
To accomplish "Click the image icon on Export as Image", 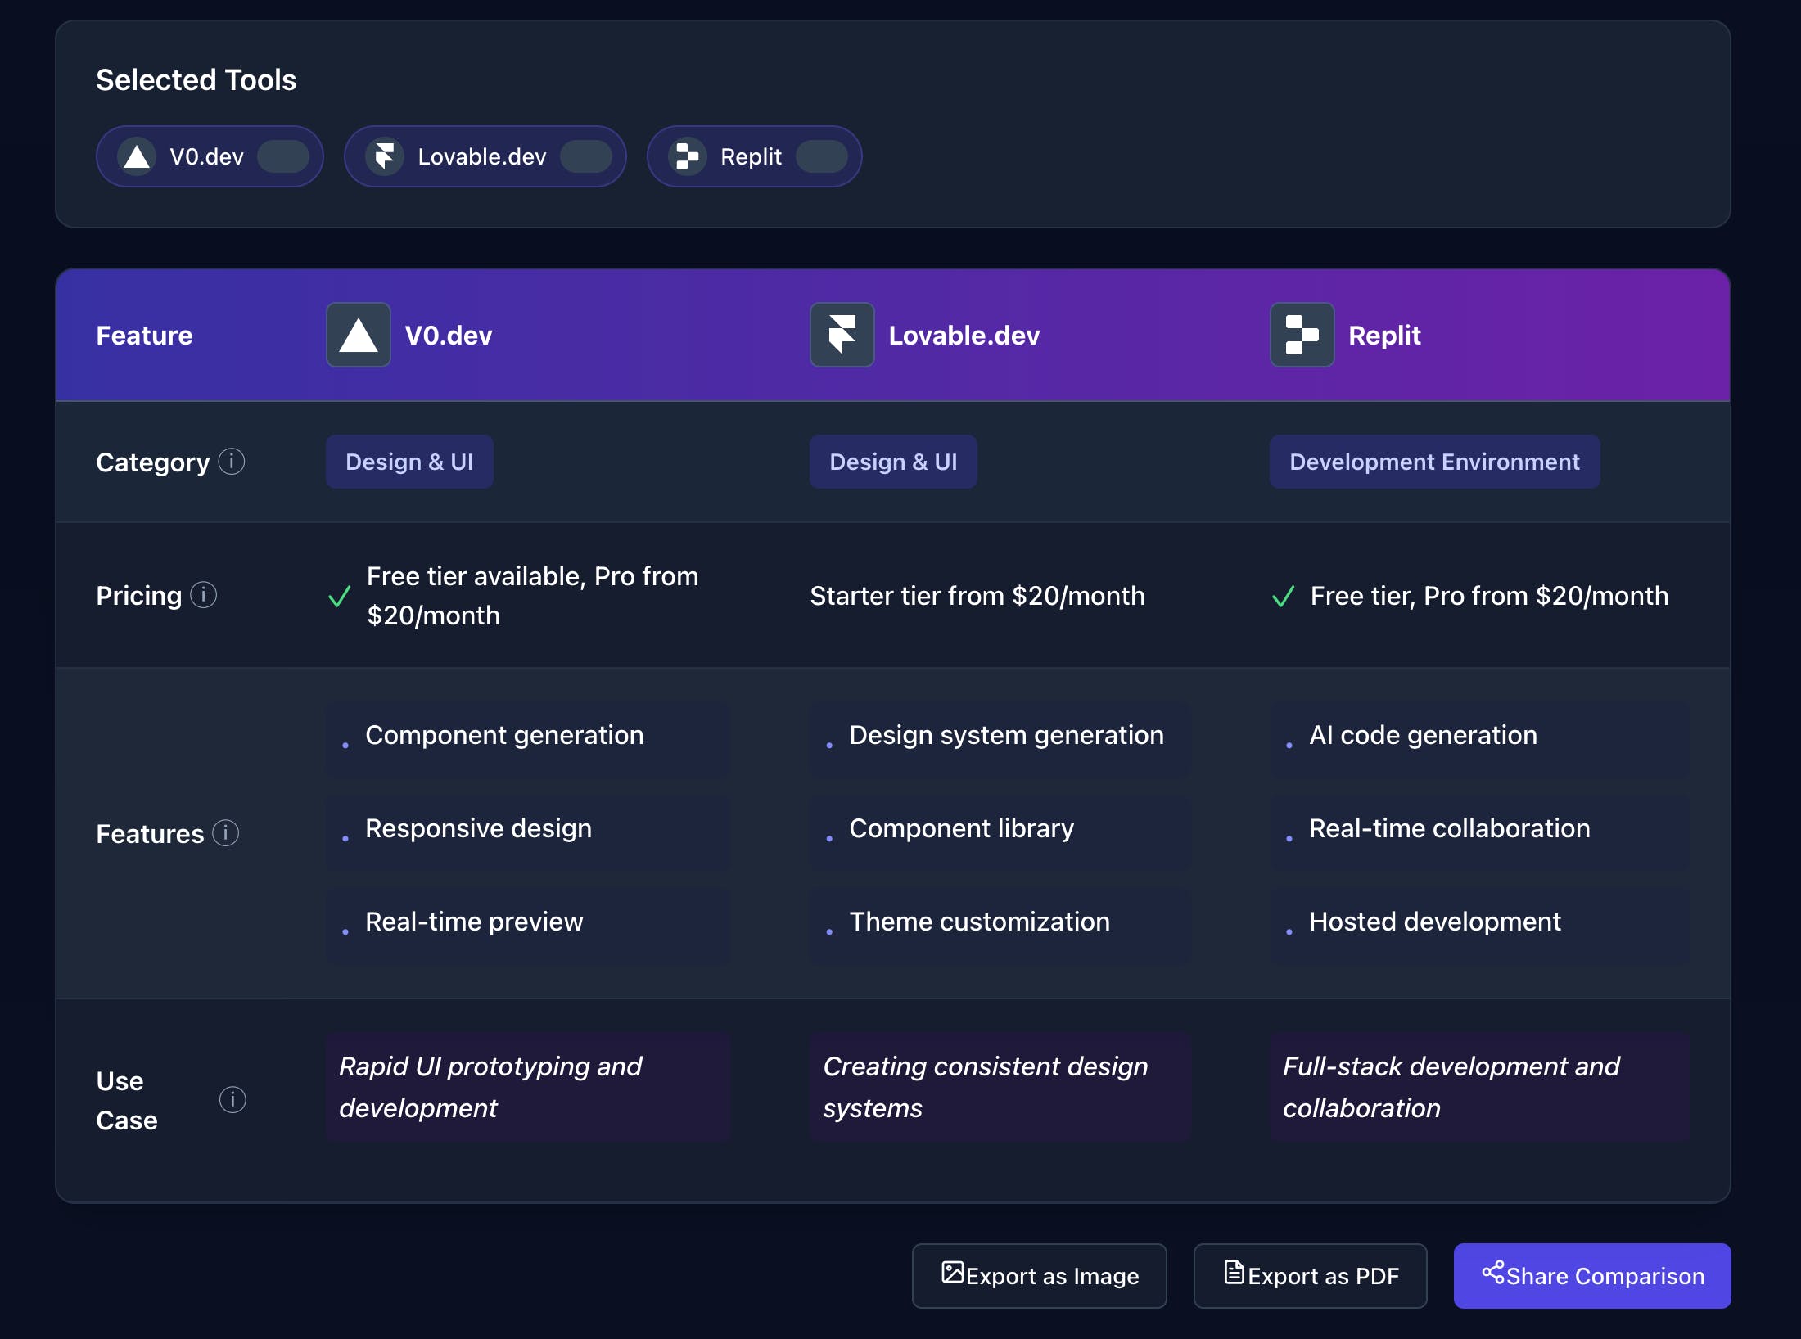I will click(952, 1273).
